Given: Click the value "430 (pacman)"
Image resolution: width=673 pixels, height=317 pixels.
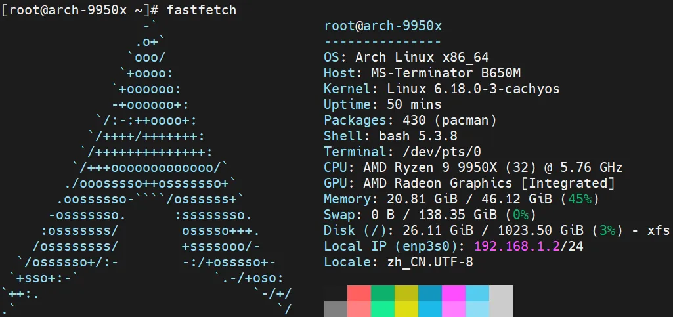Looking at the screenshot, I should 450,120.
